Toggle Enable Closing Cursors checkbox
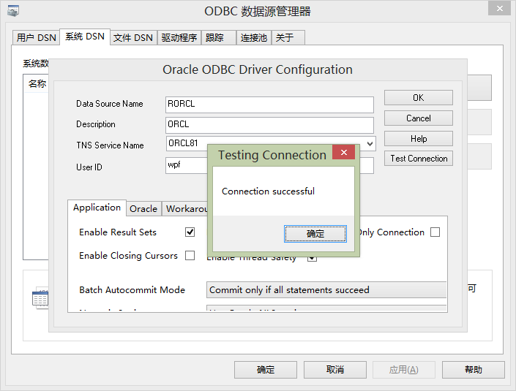 (x=190, y=255)
